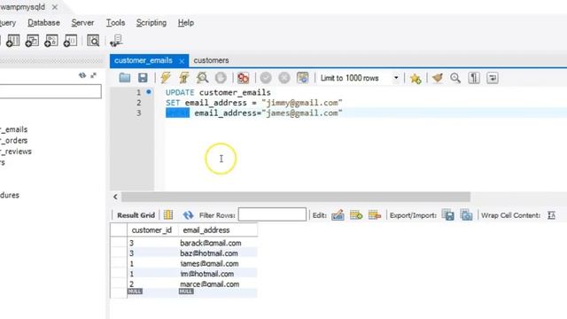Click the editor's horizontal scrollbar thumb
The image size is (567, 319).
pyautogui.click(x=296, y=197)
